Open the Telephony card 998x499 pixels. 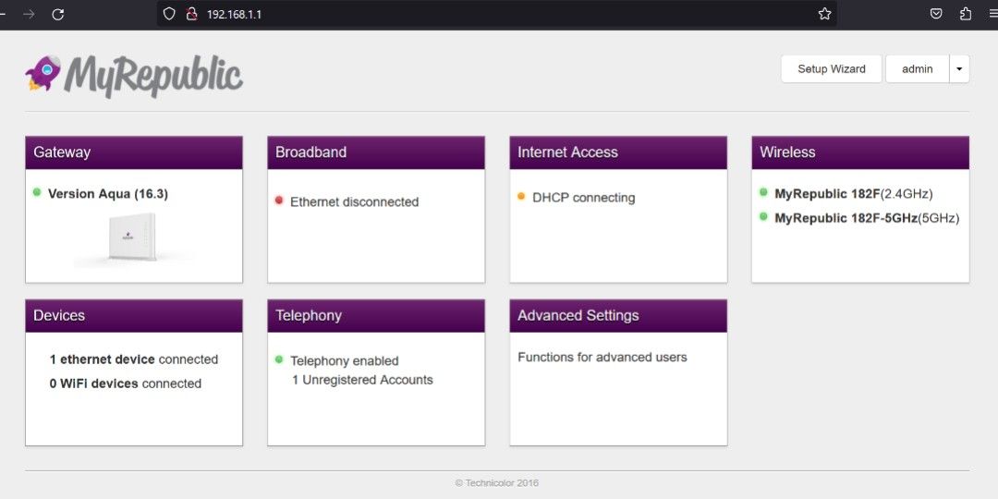click(376, 316)
